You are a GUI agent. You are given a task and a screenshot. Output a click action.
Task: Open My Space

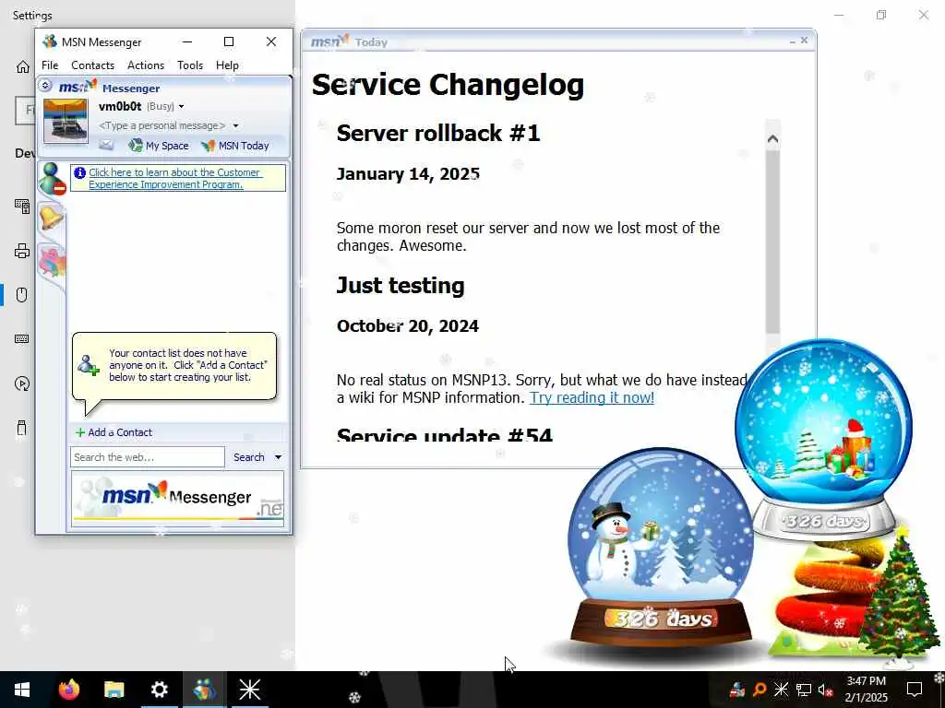[x=159, y=145]
